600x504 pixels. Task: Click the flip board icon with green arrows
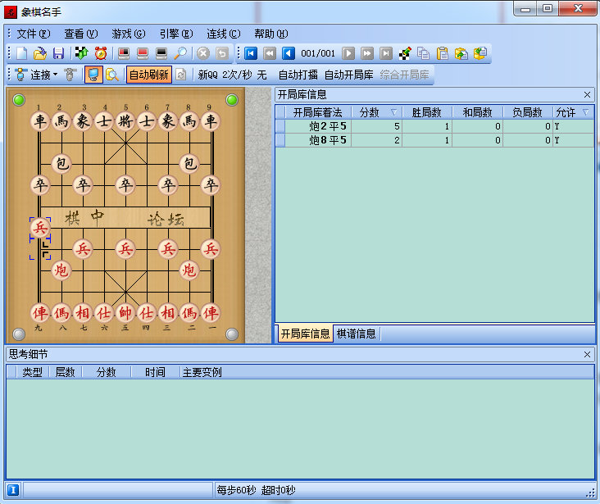[x=81, y=53]
